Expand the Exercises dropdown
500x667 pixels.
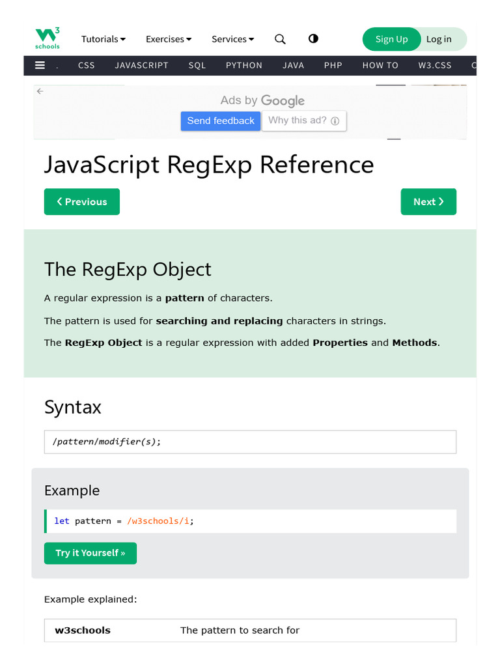click(168, 39)
